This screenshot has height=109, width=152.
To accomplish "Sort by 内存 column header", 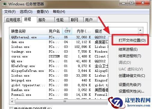I will pos(83,31).
